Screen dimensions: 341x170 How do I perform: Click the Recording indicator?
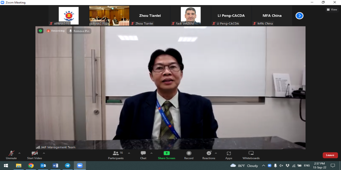click(x=56, y=31)
